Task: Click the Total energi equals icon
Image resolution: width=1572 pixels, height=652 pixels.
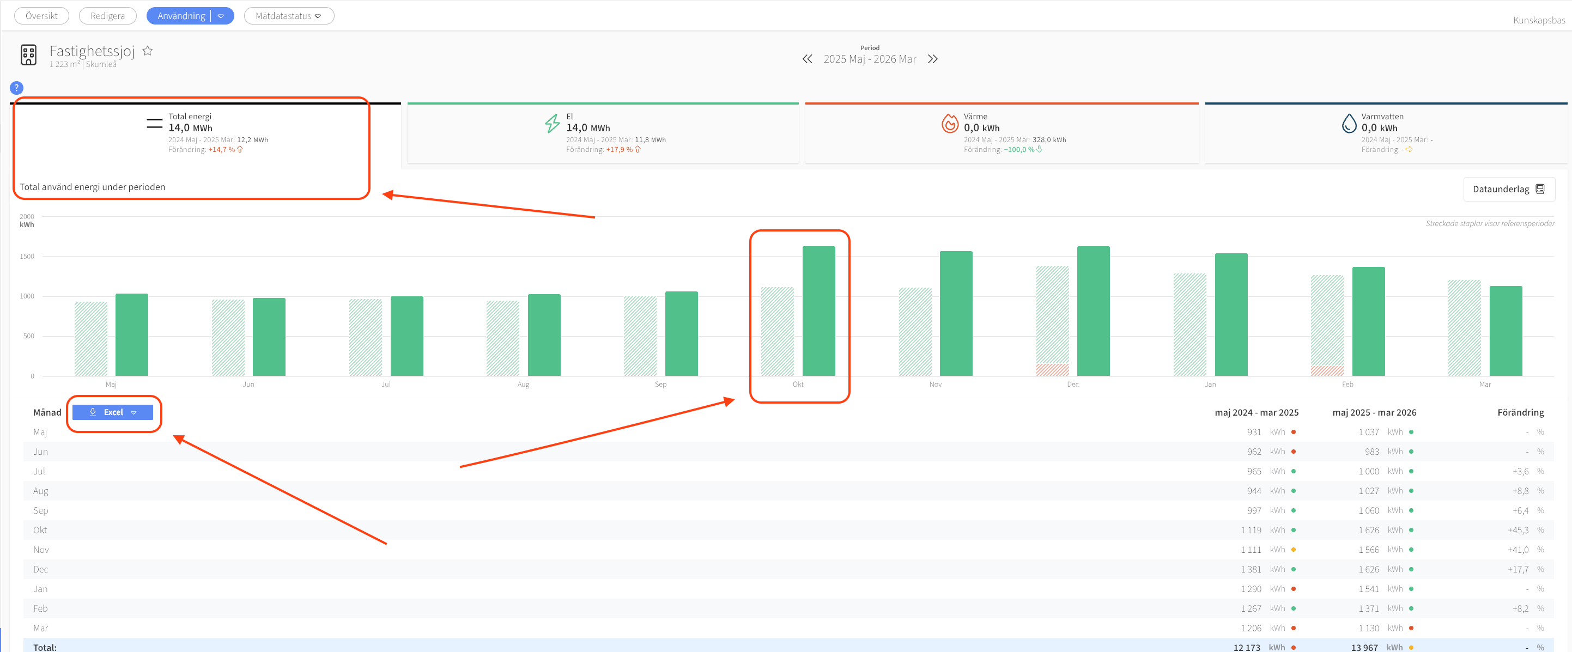Action: pos(154,123)
